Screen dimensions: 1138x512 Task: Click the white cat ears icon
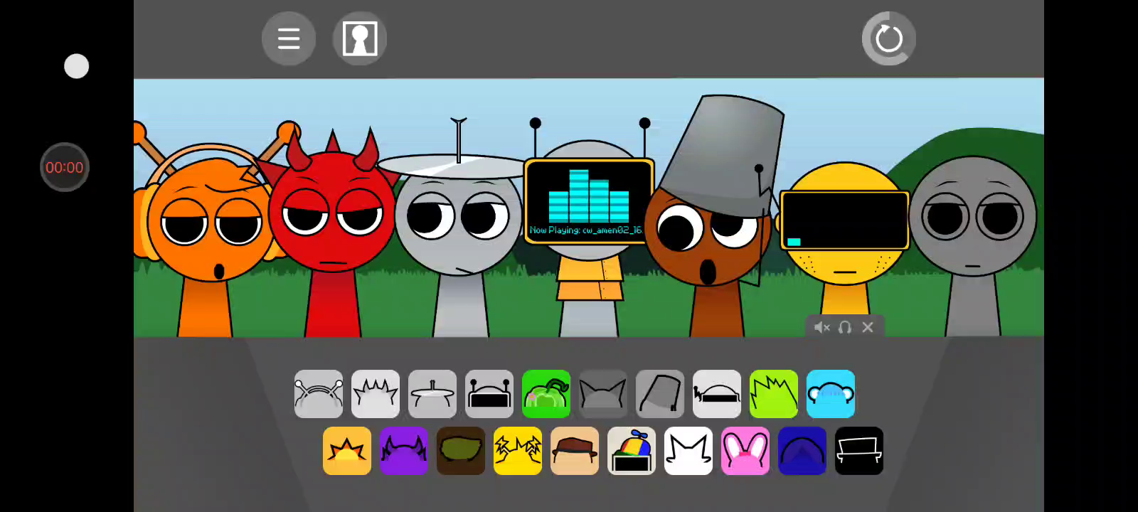coord(688,451)
